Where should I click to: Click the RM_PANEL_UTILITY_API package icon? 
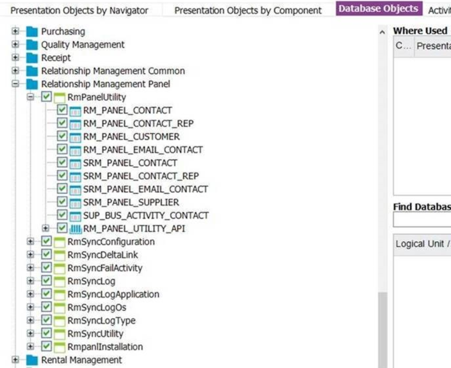pos(76,229)
